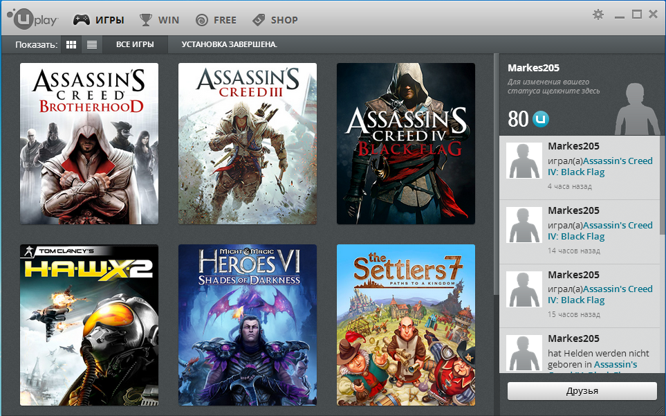
Task: Click the blue Uplay units icon next to 80
Action: pyautogui.click(x=540, y=119)
